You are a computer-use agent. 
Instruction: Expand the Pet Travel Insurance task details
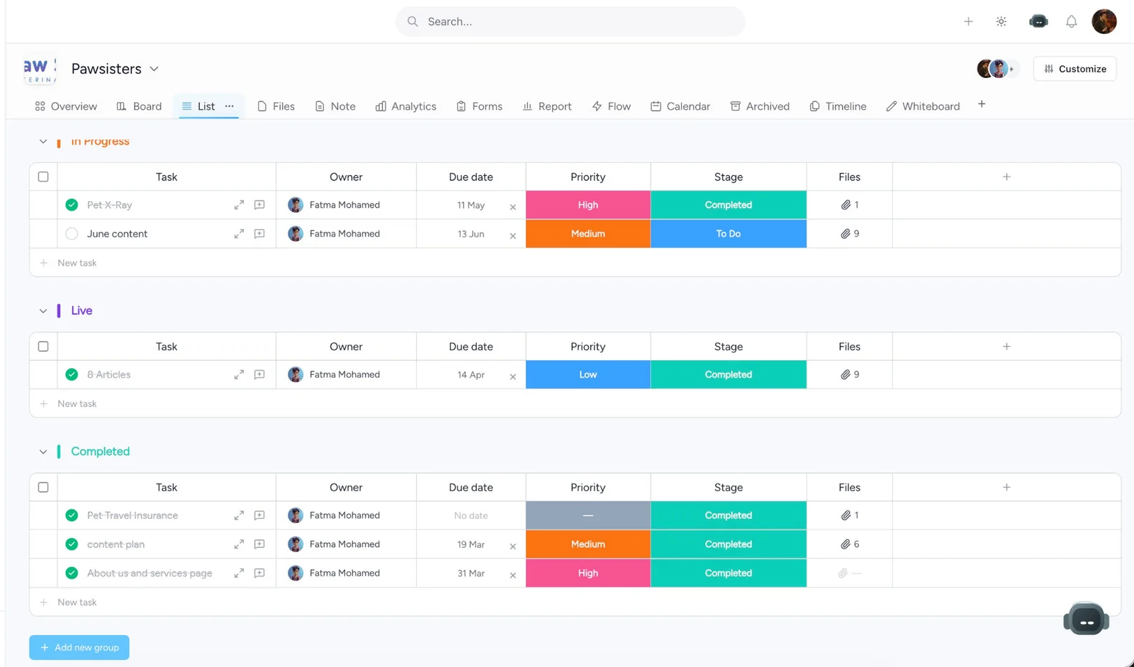(239, 515)
